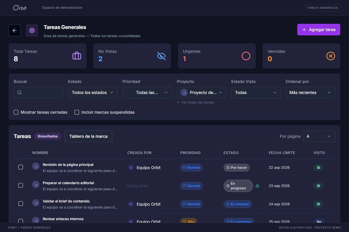The height and width of the screenshot is (232, 349).
Task: Click the Por hacer status badge
Action: [236, 168]
